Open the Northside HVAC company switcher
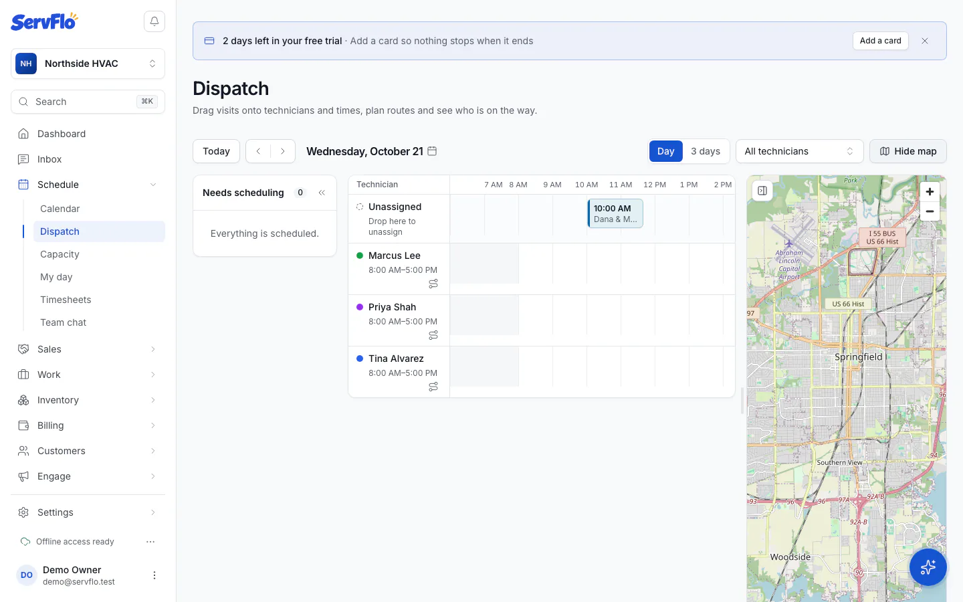 pos(88,64)
